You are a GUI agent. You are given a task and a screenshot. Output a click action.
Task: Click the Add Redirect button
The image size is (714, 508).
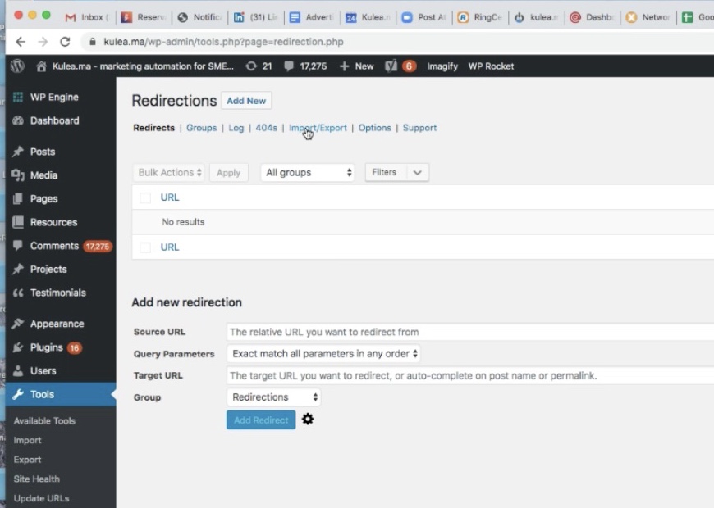[261, 420]
